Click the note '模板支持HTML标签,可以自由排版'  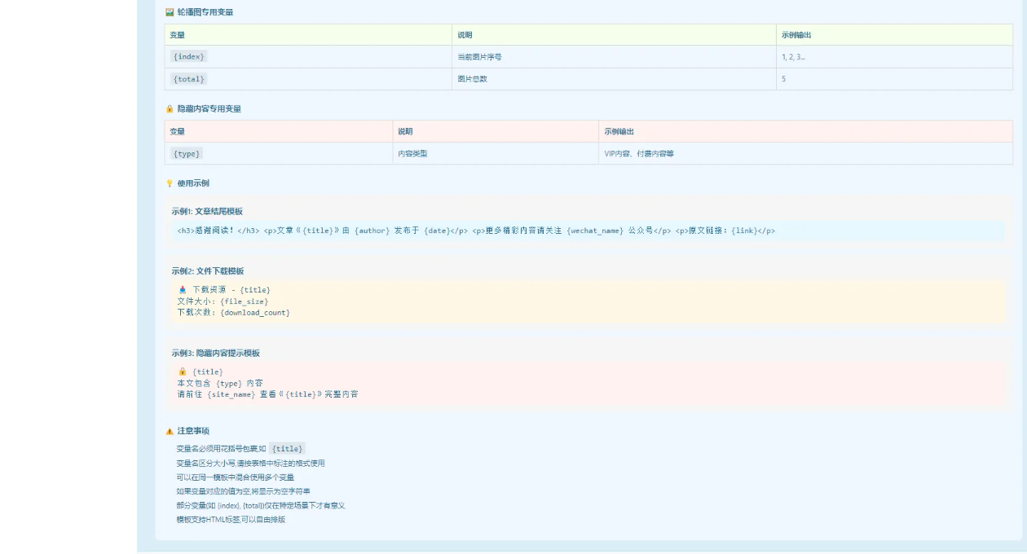pyautogui.click(x=231, y=520)
